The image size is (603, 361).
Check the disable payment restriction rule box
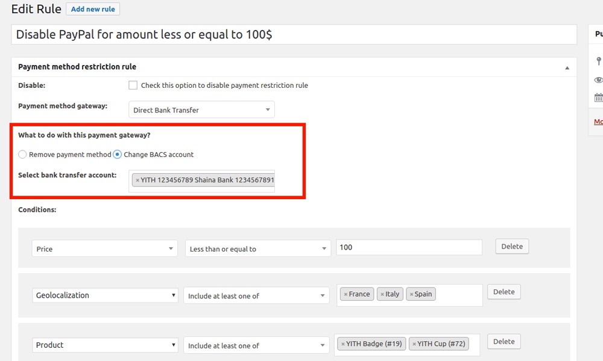click(x=133, y=85)
